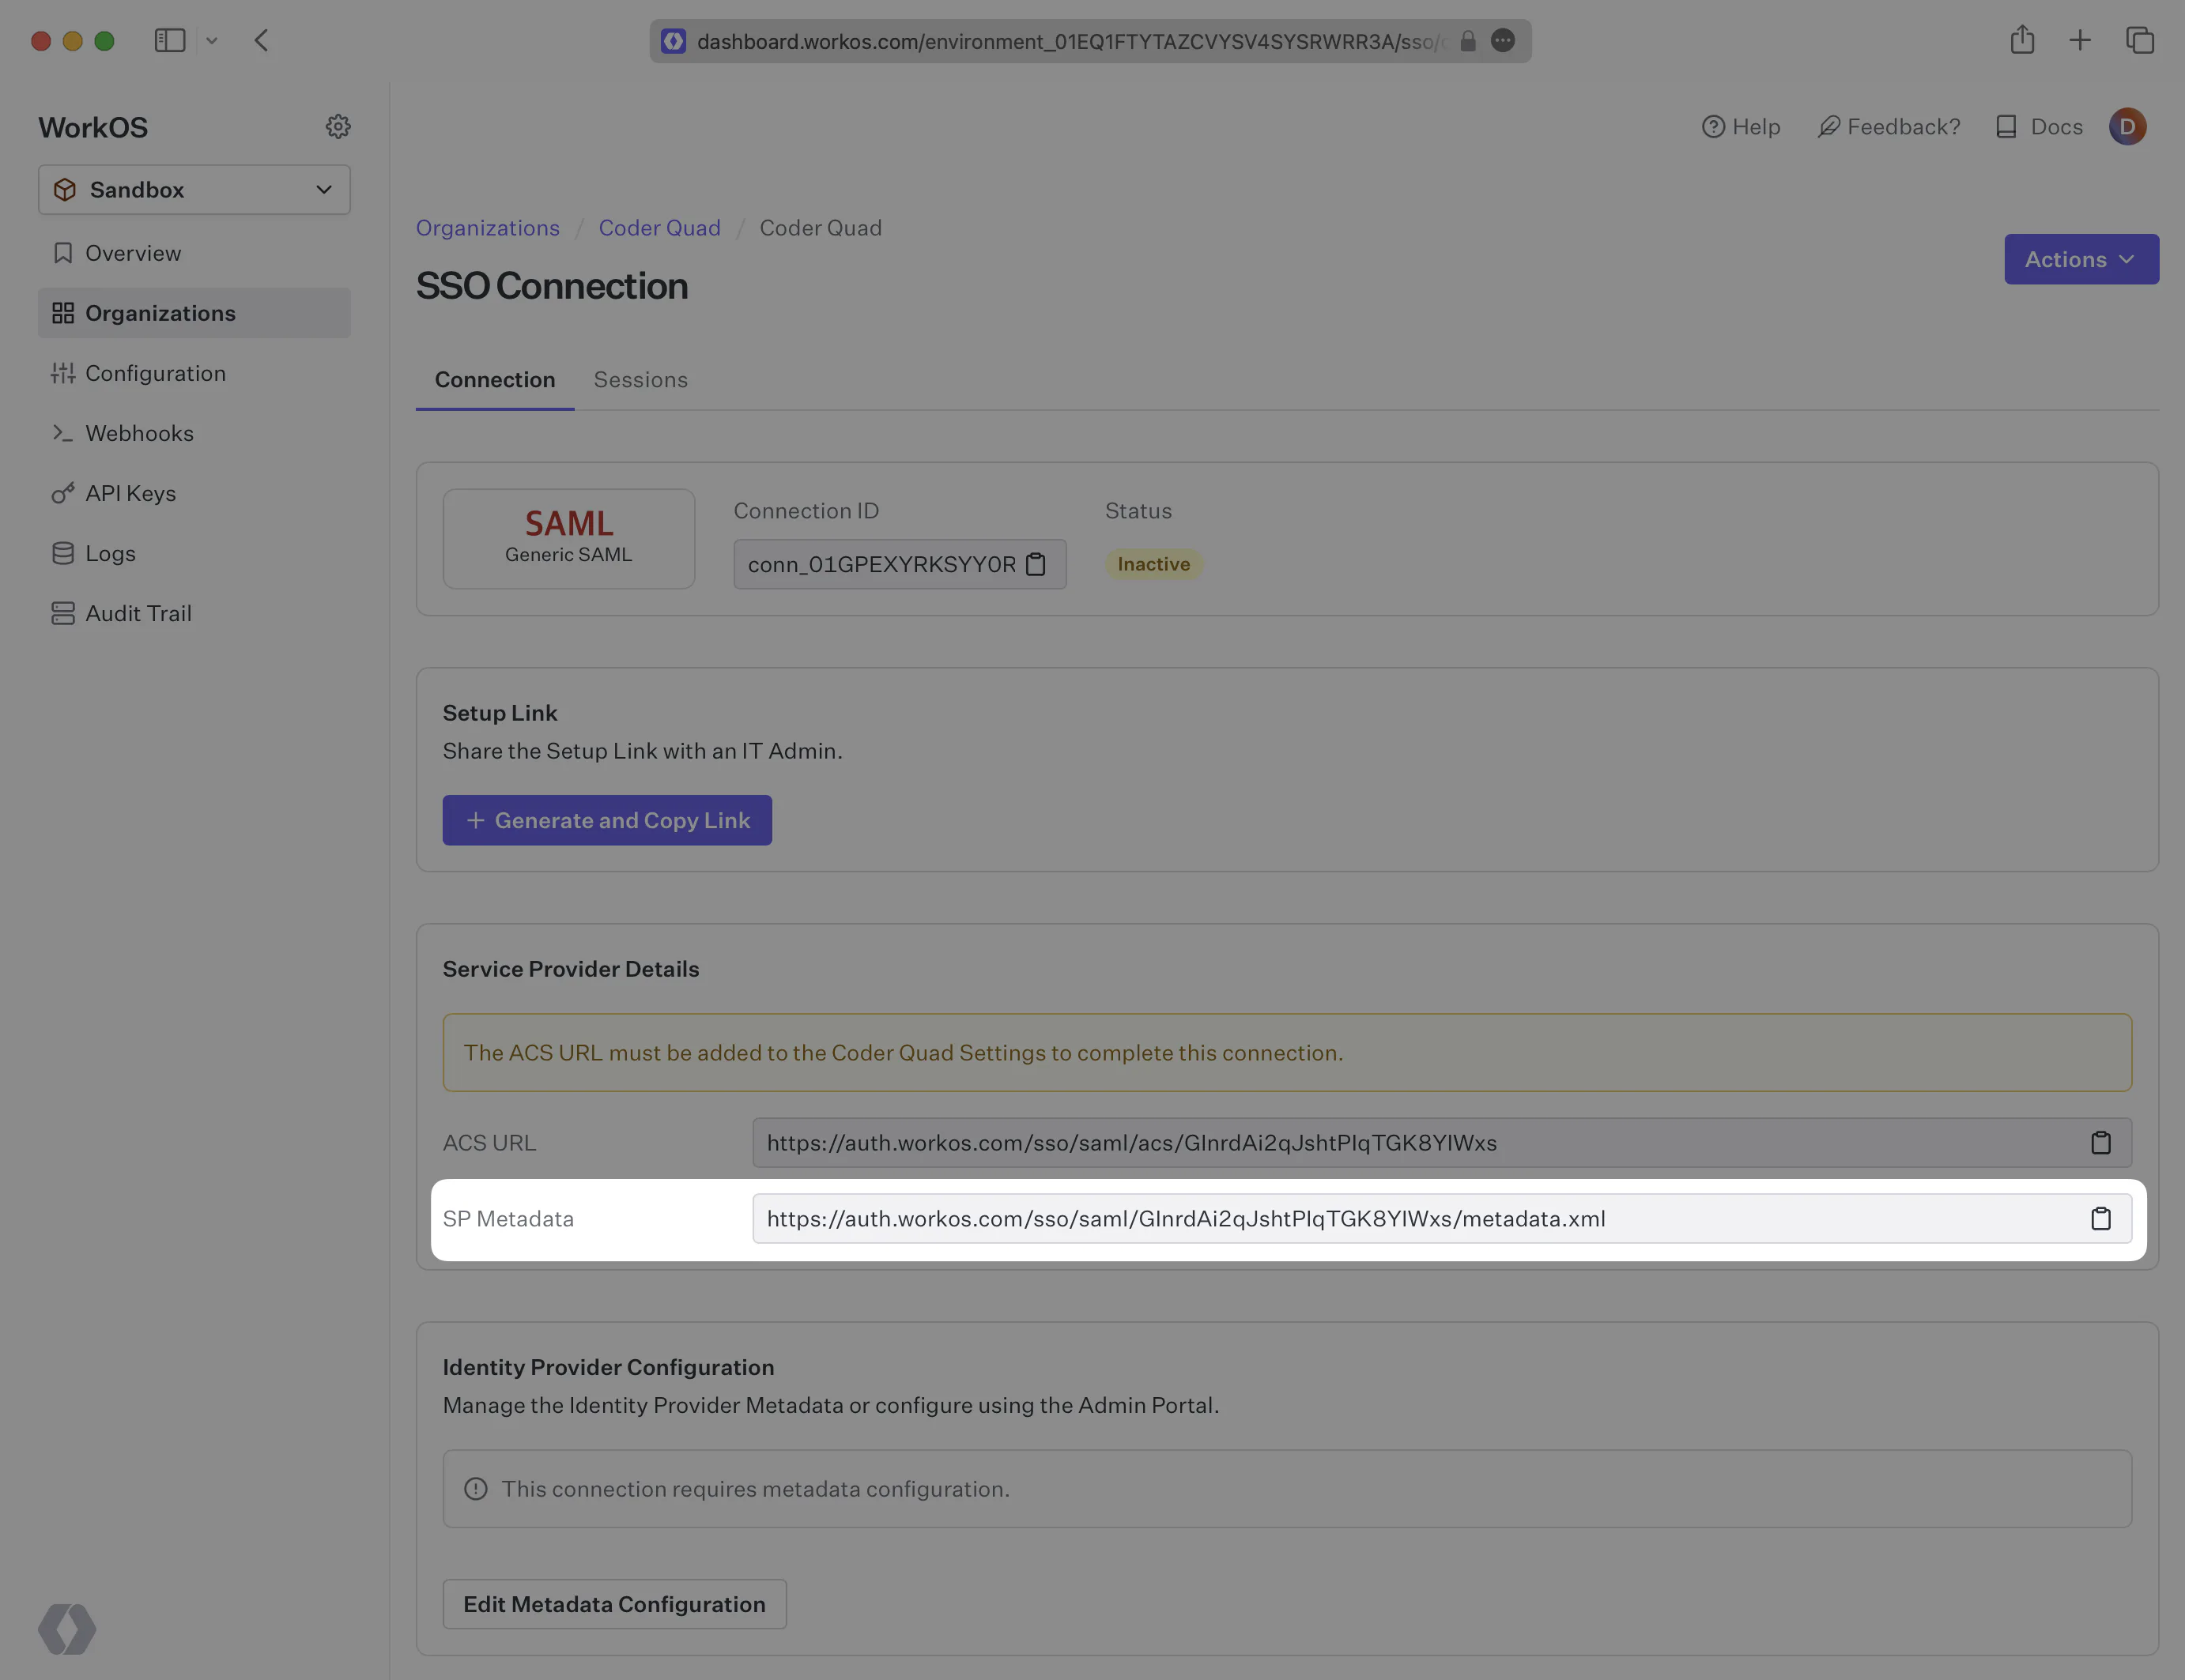The height and width of the screenshot is (1680, 2185).
Task: Click the Generic SAML provider card
Action: click(568, 539)
